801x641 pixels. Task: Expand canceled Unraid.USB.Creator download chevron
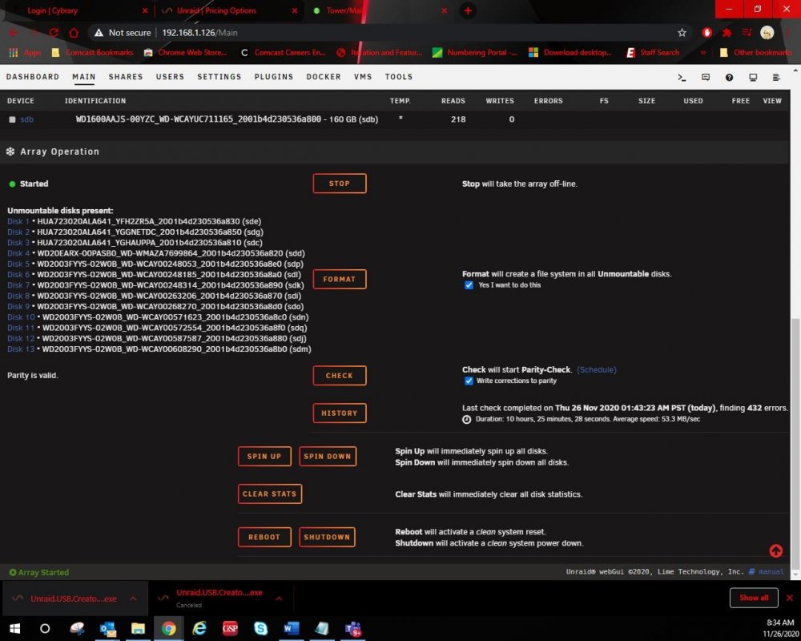click(x=279, y=598)
